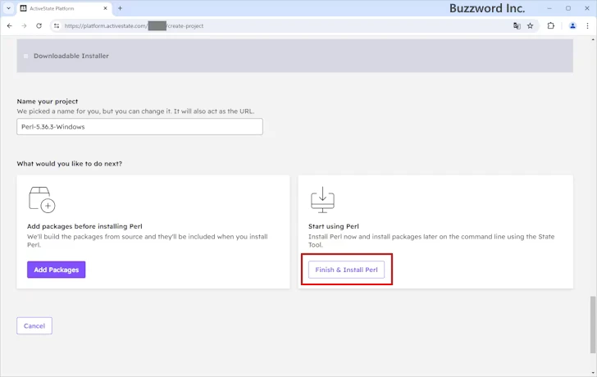Viewport: 597px width, 377px height.
Task: Open the browser extensions puzzle icon
Action: [551, 26]
